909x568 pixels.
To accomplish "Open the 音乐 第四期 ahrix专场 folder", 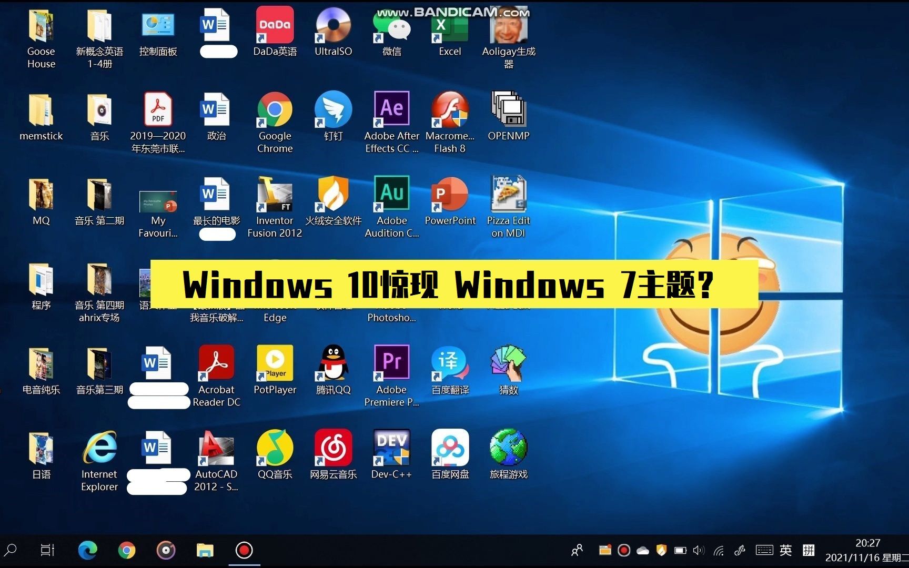I will pyautogui.click(x=99, y=293).
